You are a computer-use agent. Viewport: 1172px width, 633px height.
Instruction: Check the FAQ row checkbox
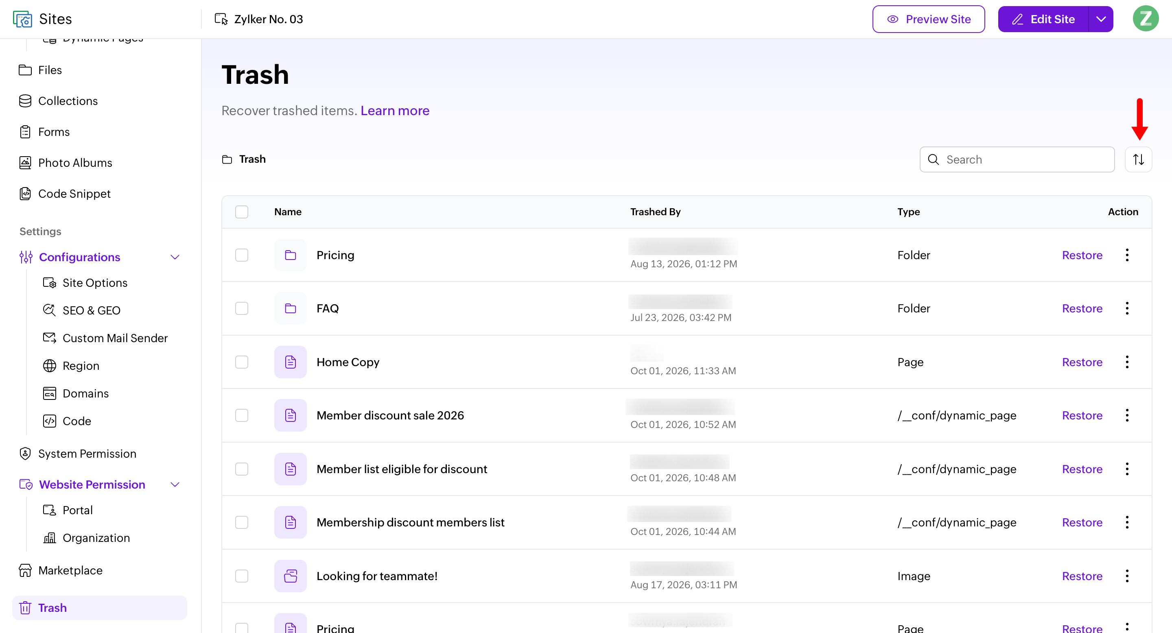242,308
